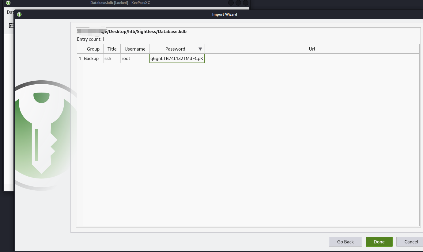This screenshot has width=423, height=252.
Task: Click the Url column header
Action: [x=312, y=49]
